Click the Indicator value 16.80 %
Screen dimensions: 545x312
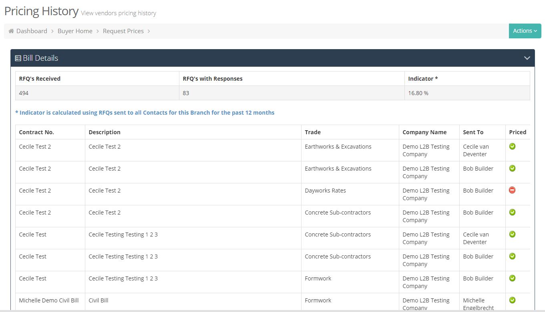(418, 93)
